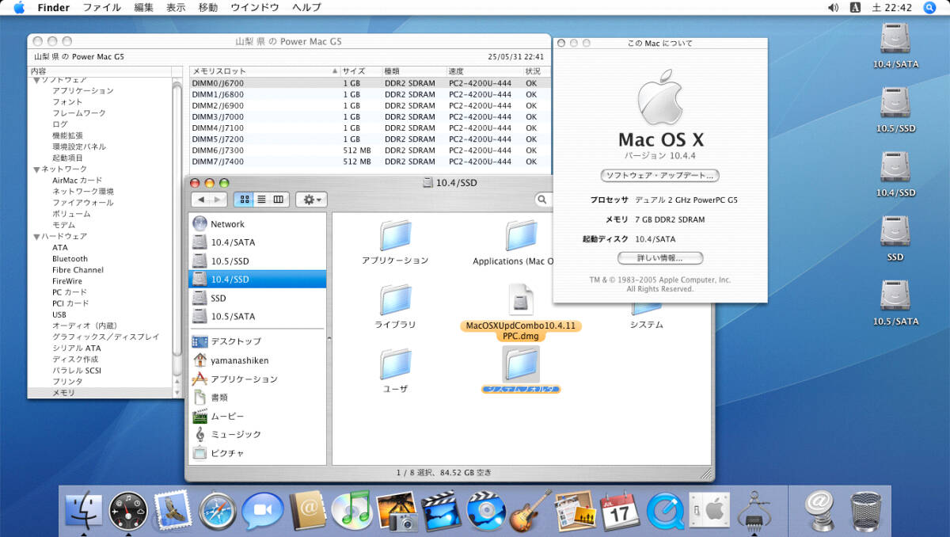Click the ソフトウェア・アップデート button
950x537 pixels.
click(x=660, y=175)
